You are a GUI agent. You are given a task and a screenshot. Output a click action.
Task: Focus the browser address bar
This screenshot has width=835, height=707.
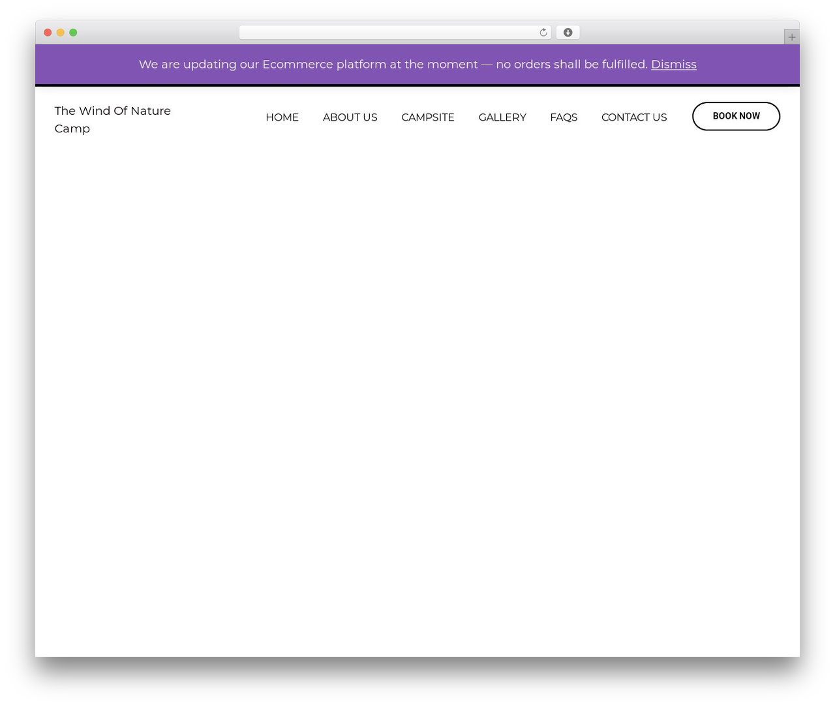coord(395,33)
